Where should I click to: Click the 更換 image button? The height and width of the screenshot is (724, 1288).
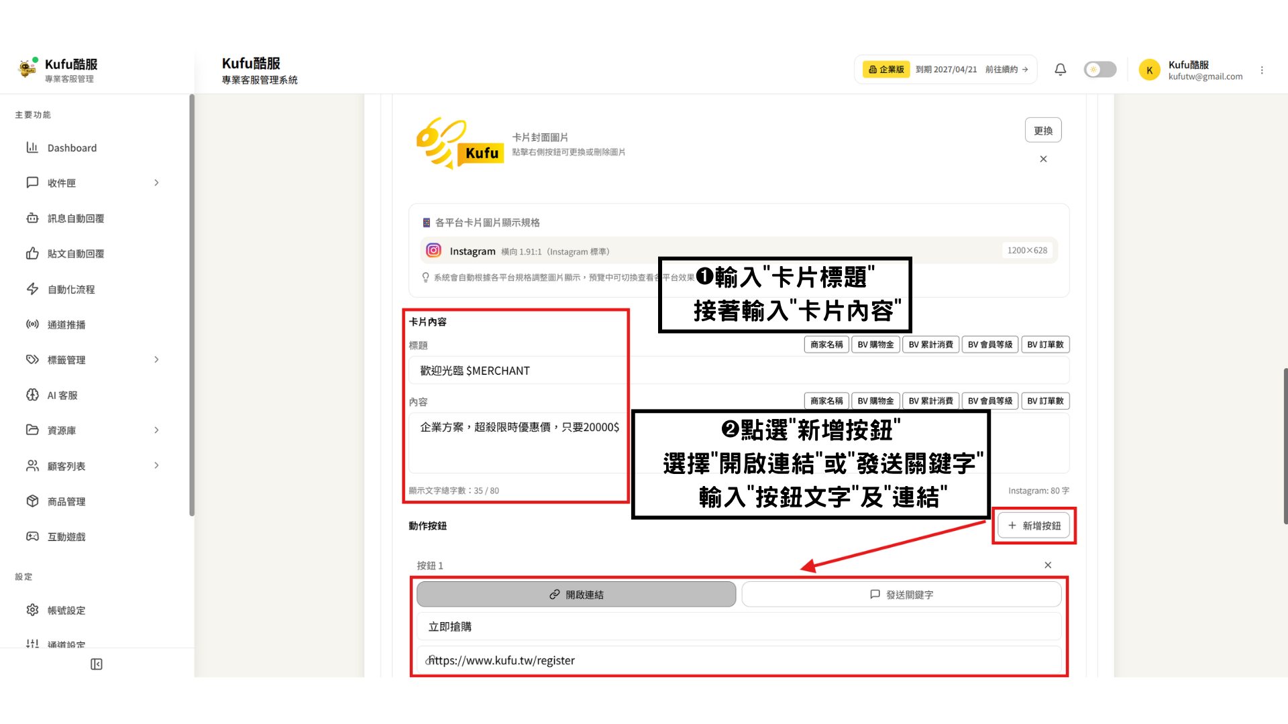point(1043,130)
